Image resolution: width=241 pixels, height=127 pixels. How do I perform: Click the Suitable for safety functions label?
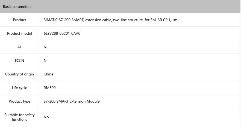(x=19, y=117)
